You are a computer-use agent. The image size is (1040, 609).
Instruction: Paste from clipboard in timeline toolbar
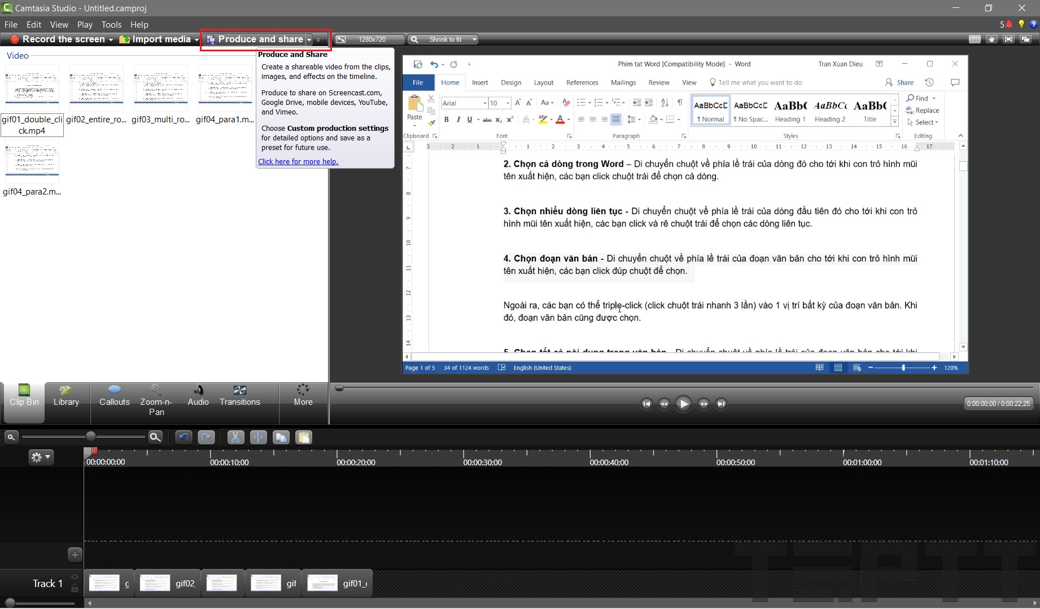303,437
